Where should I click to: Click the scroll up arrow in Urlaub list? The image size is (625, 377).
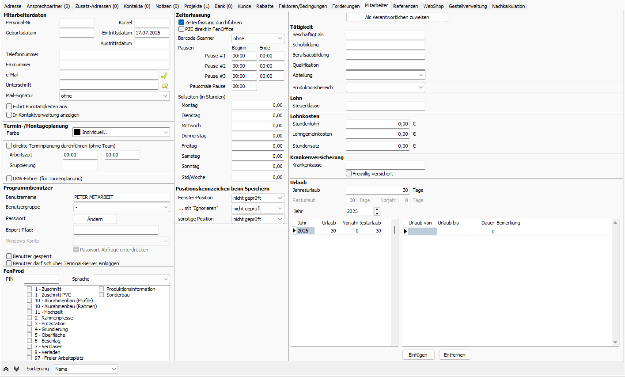[x=615, y=223]
